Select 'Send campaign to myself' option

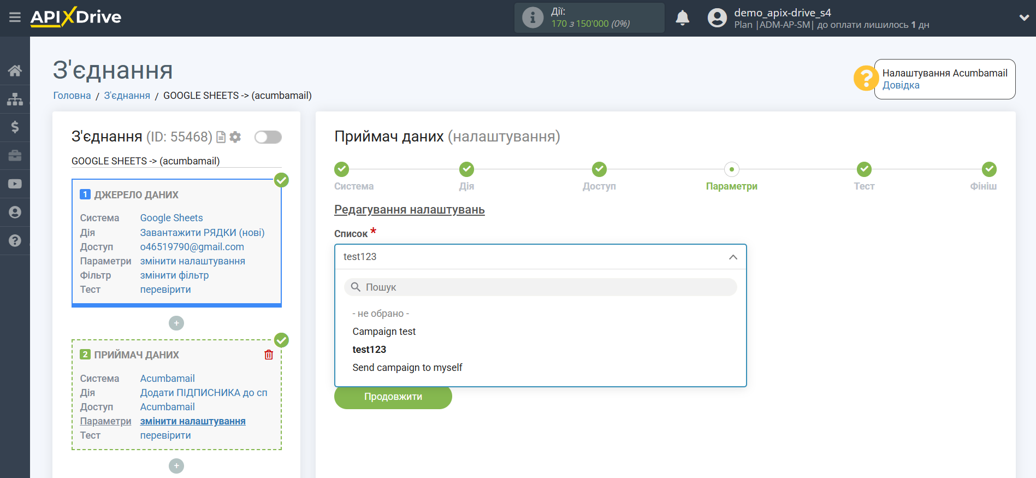click(407, 368)
